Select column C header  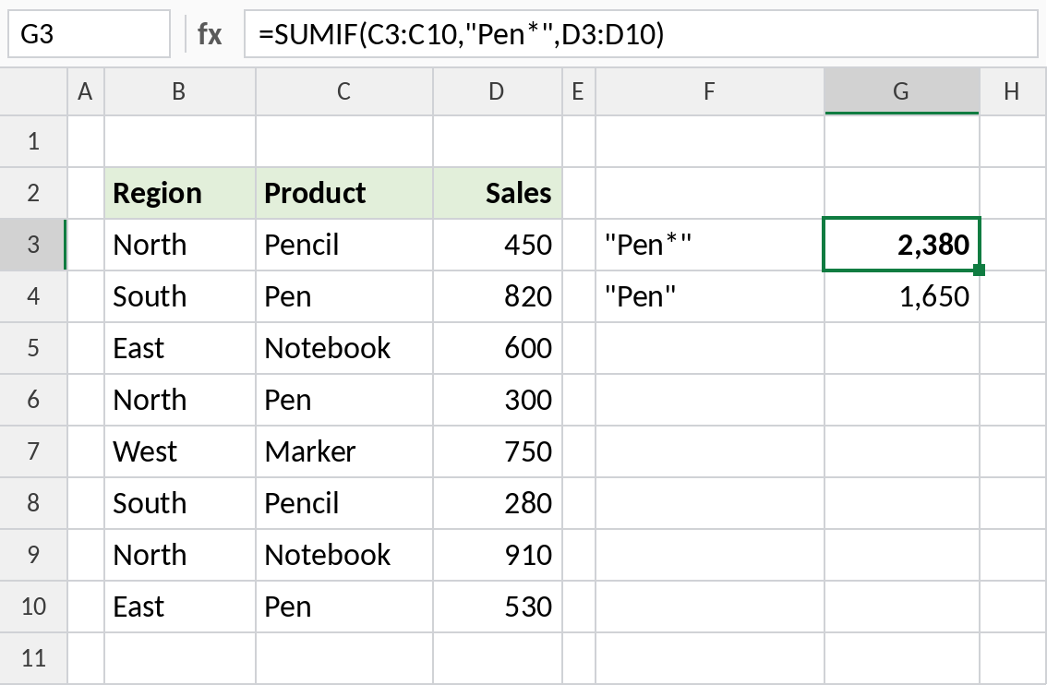pos(343,91)
